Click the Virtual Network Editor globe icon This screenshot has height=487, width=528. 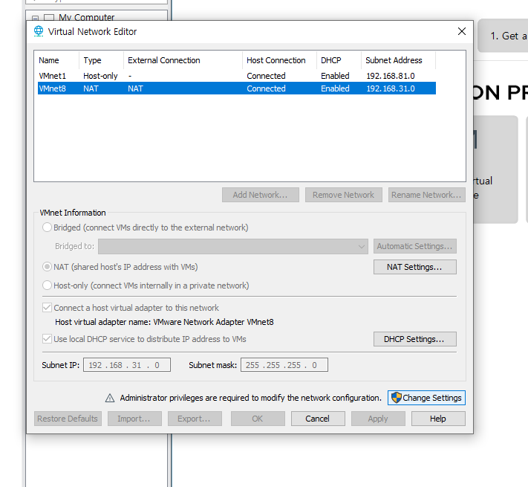click(x=39, y=31)
